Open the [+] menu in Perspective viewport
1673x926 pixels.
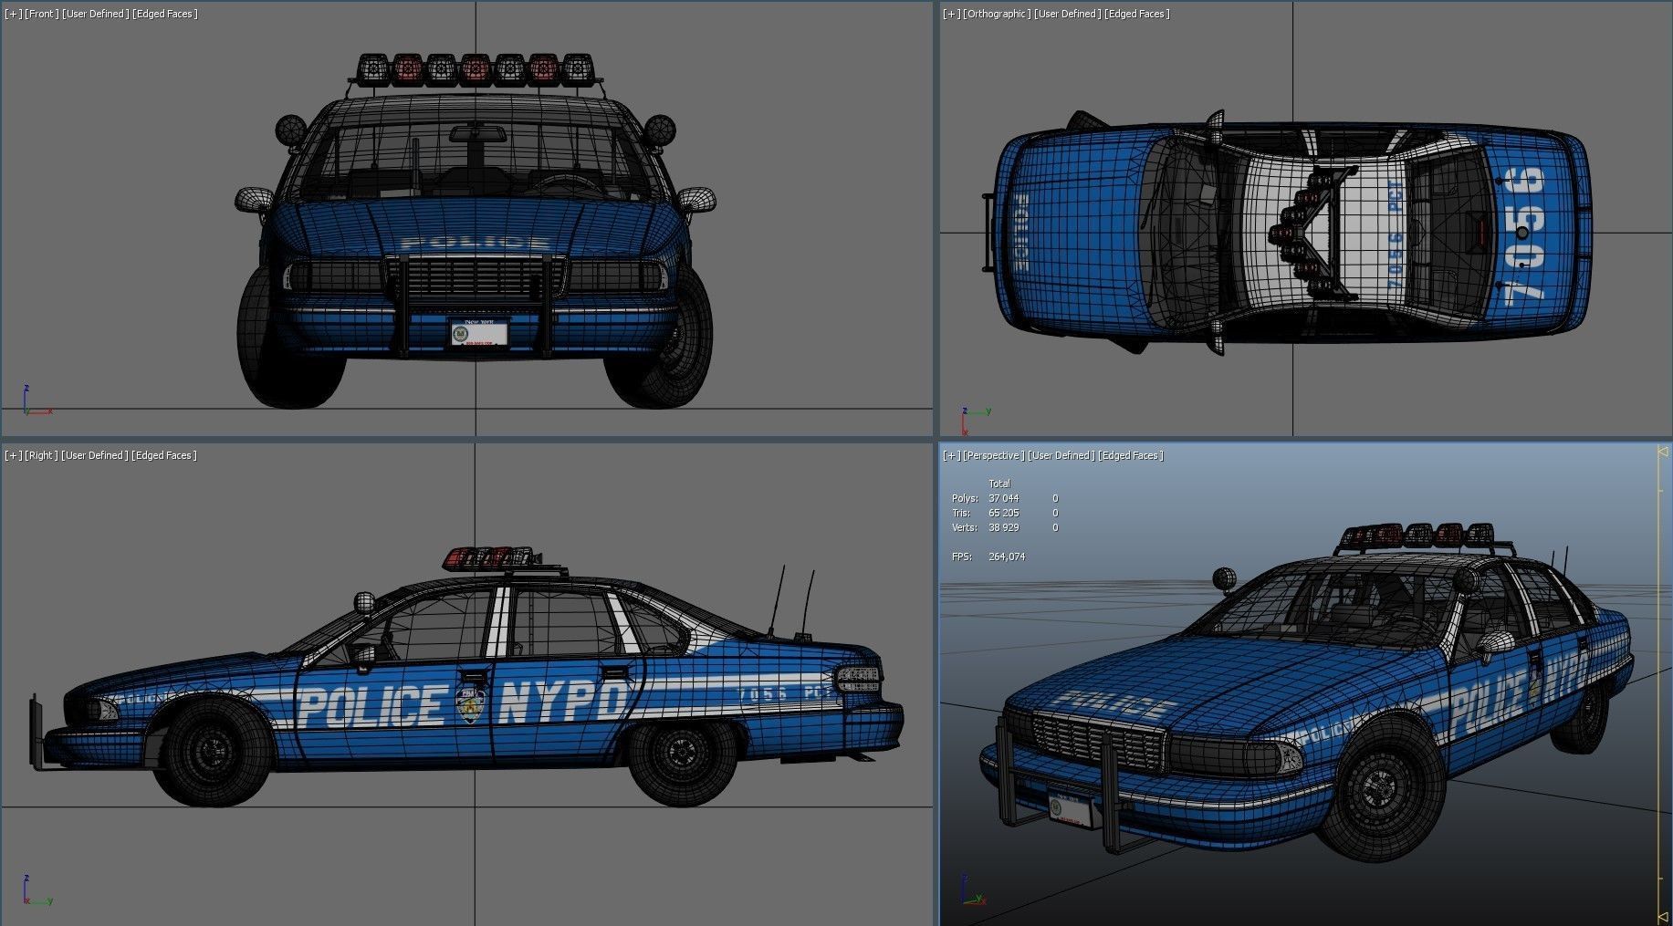point(952,455)
